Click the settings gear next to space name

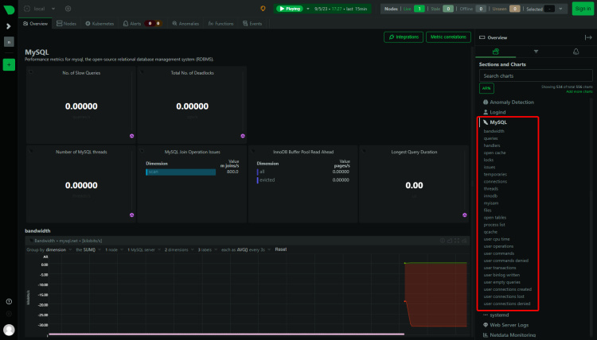(x=68, y=9)
